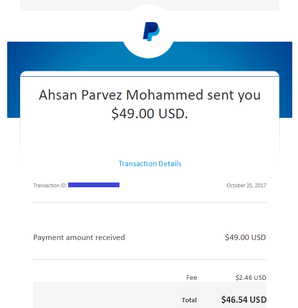Click the redacted Transaction ID bar
Viewport: 298px width, 308px height.
[x=94, y=184]
